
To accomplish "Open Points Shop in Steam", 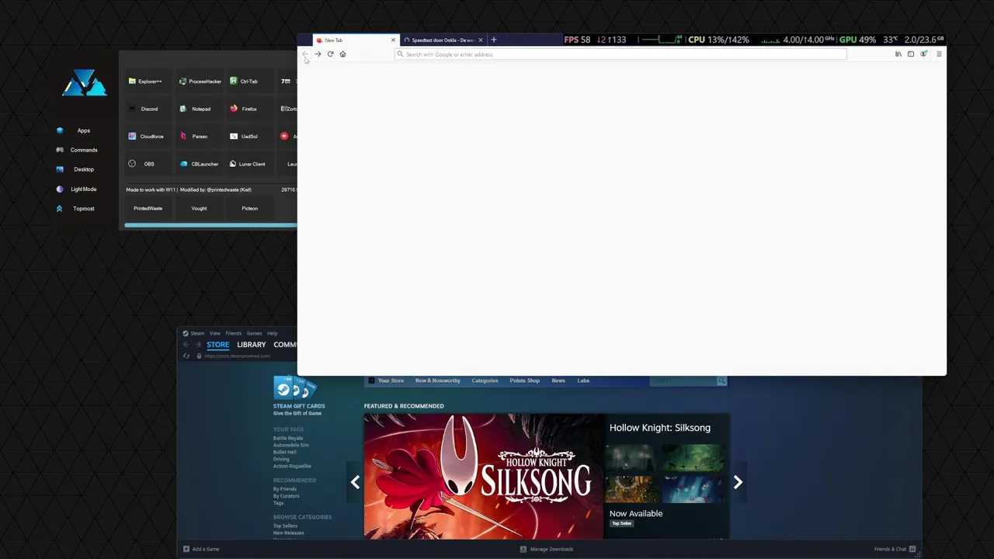I will pyautogui.click(x=524, y=380).
